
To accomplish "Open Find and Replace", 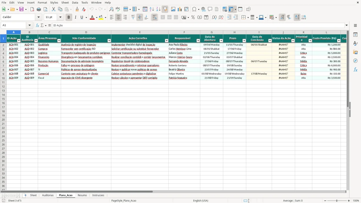I will (x=111, y=9).
